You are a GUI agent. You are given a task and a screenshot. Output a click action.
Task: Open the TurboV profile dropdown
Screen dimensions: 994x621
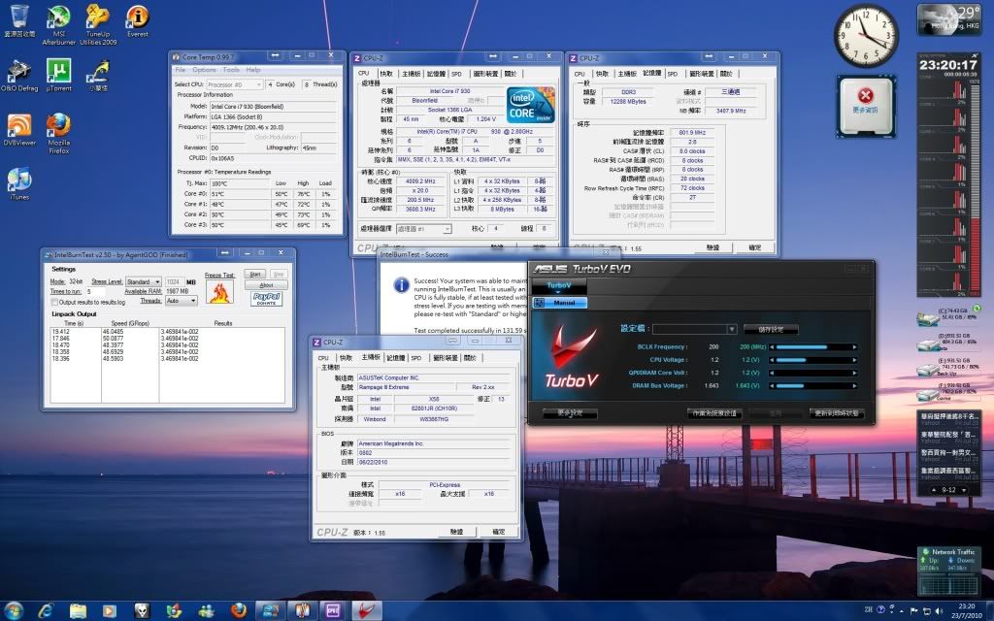(695, 329)
